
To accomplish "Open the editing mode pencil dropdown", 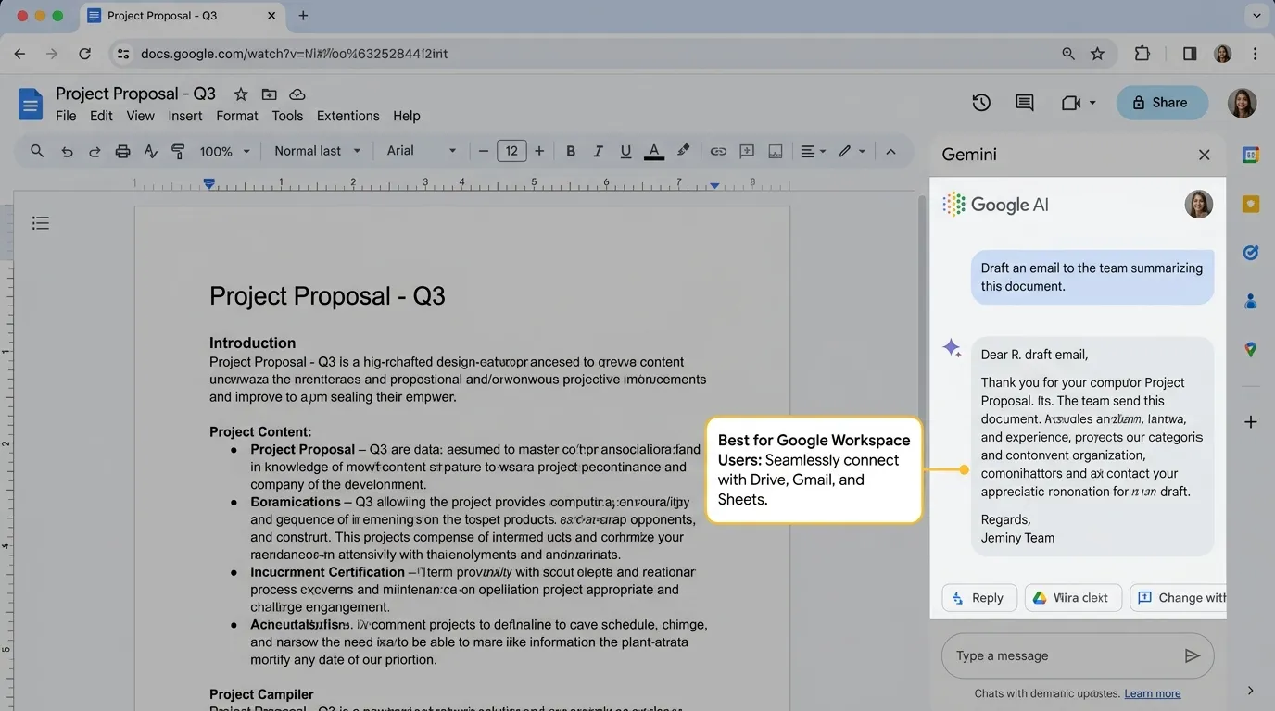I will [x=852, y=151].
